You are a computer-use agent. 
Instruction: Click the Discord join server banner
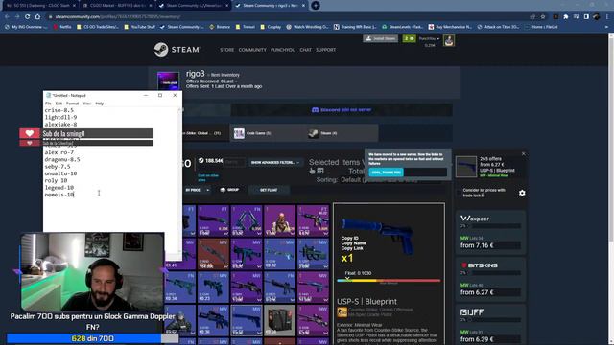pyautogui.click(x=342, y=110)
